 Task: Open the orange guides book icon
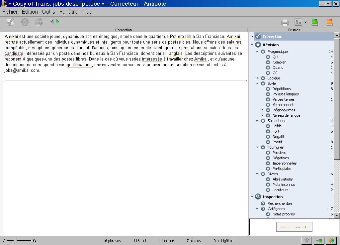click(x=330, y=22)
